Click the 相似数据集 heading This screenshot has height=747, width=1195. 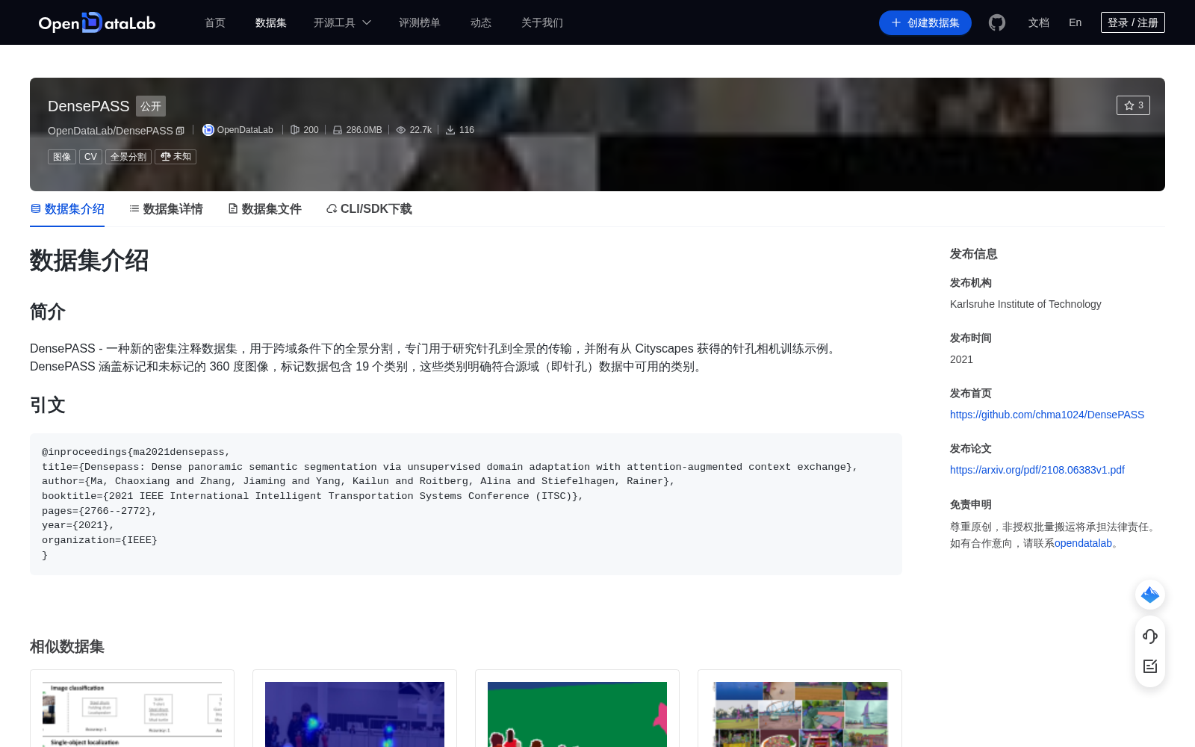(67, 647)
